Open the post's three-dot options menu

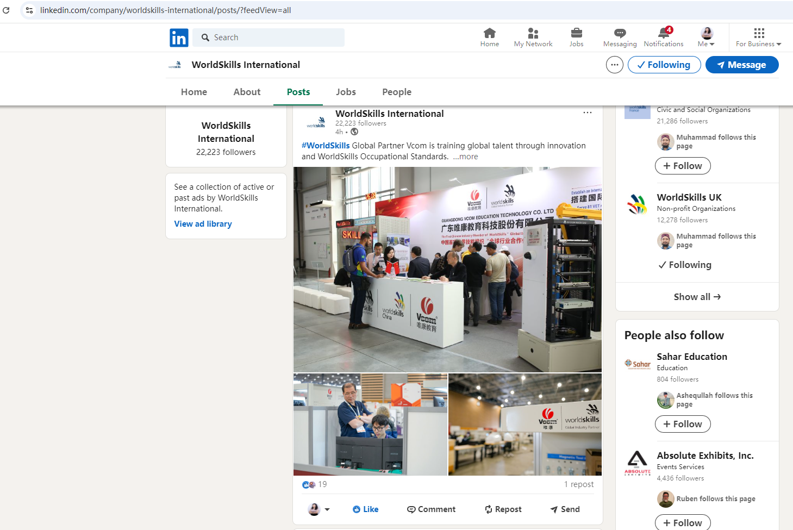click(x=587, y=113)
